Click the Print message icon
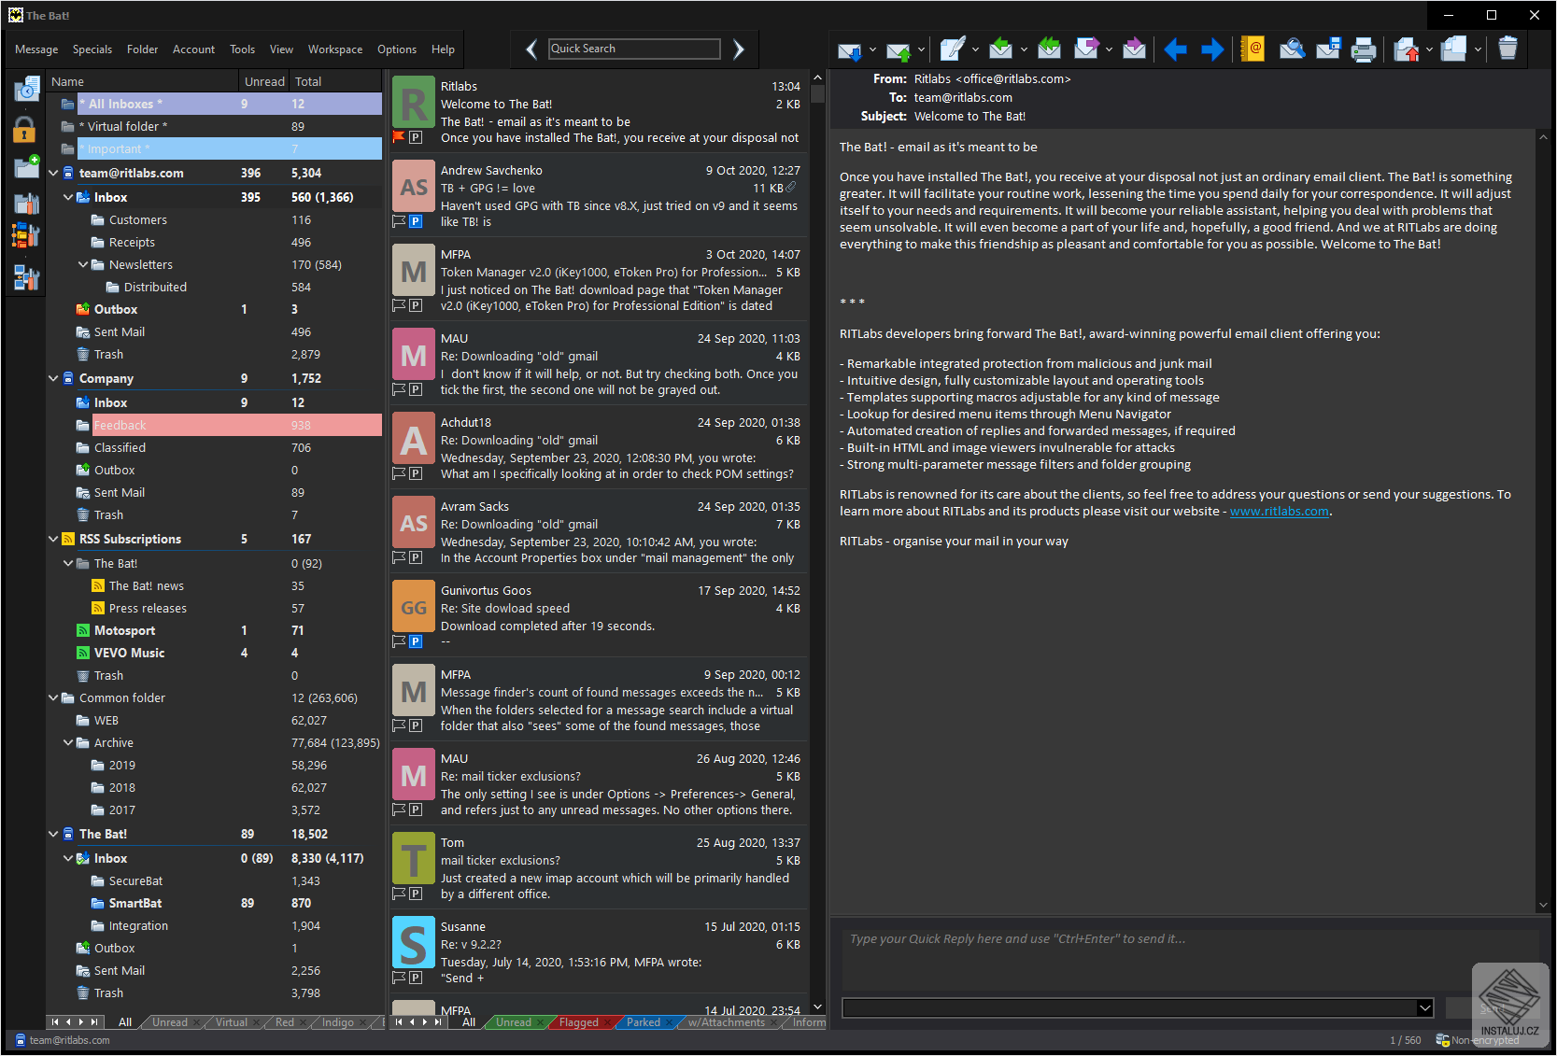Image resolution: width=1557 pixels, height=1056 pixels. [1364, 49]
